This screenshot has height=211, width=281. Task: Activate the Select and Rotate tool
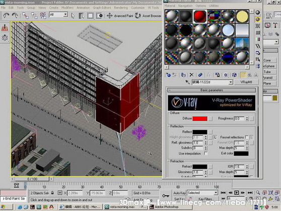pyautogui.click(x=137, y=16)
